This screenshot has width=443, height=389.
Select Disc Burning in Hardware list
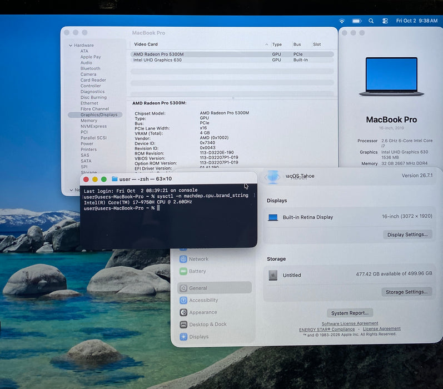coord(93,97)
